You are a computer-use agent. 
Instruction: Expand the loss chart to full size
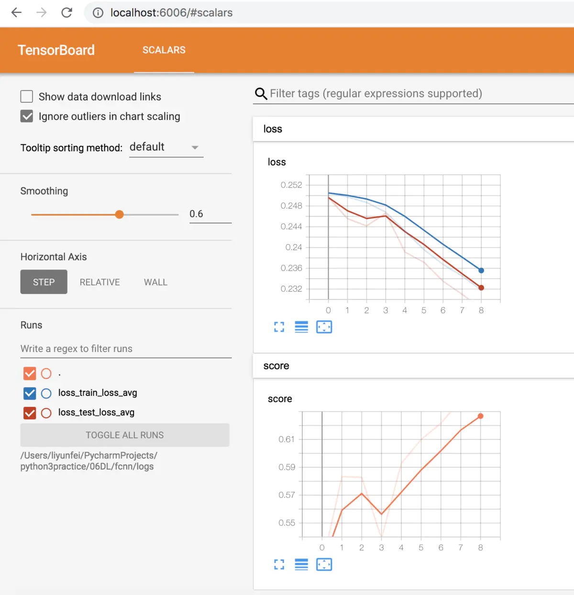(x=279, y=327)
